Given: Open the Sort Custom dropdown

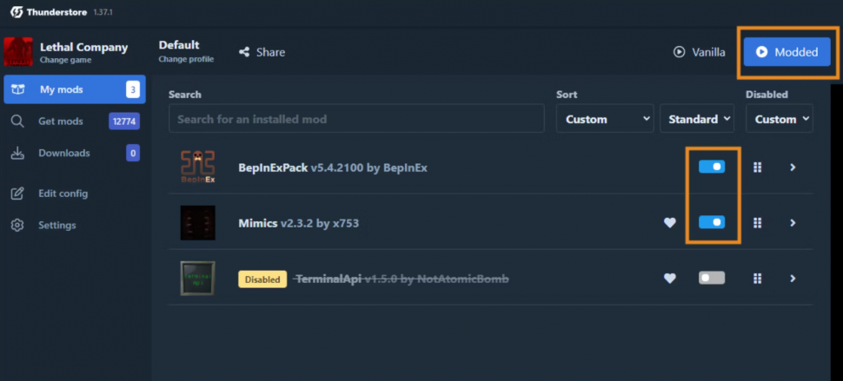Looking at the screenshot, I should pos(605,119).
